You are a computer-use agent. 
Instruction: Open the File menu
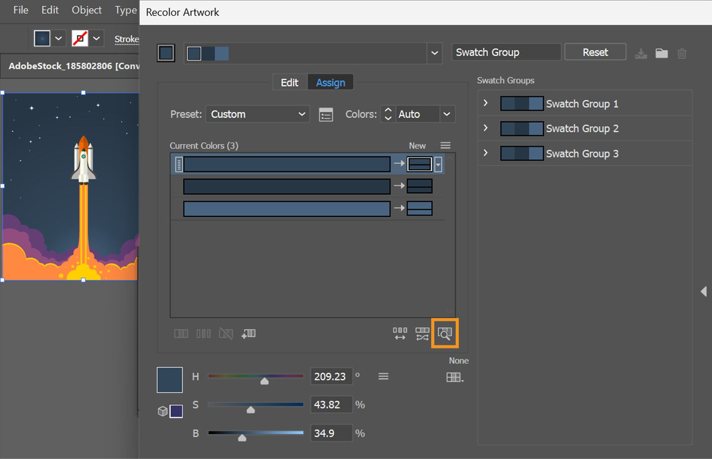click(20, 10)
